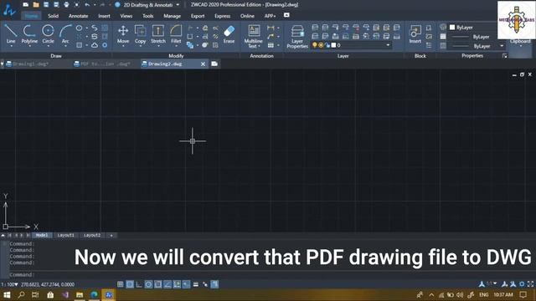Click the taskbar clock showing 10:37 AM
This screenshot has width=536, height=301.
[503, 294]
